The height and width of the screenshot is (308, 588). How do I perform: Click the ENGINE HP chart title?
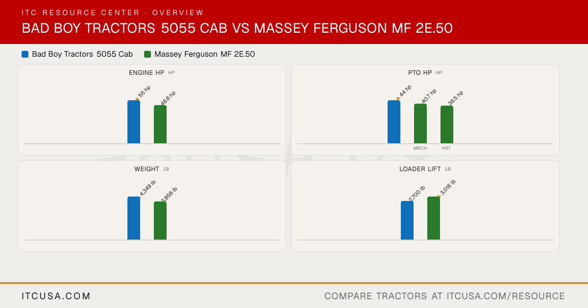(147, 73)
